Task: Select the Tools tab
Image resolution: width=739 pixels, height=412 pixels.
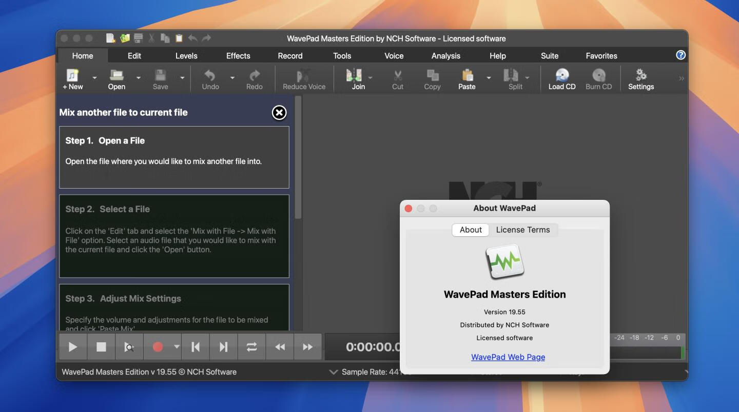Action: pyautogui.click(x=342, y=55)
